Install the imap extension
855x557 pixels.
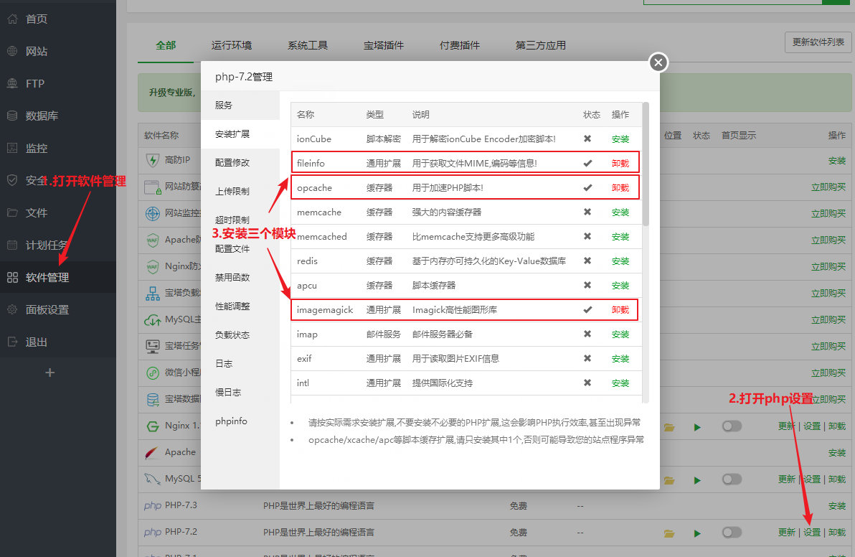(620, 334)
